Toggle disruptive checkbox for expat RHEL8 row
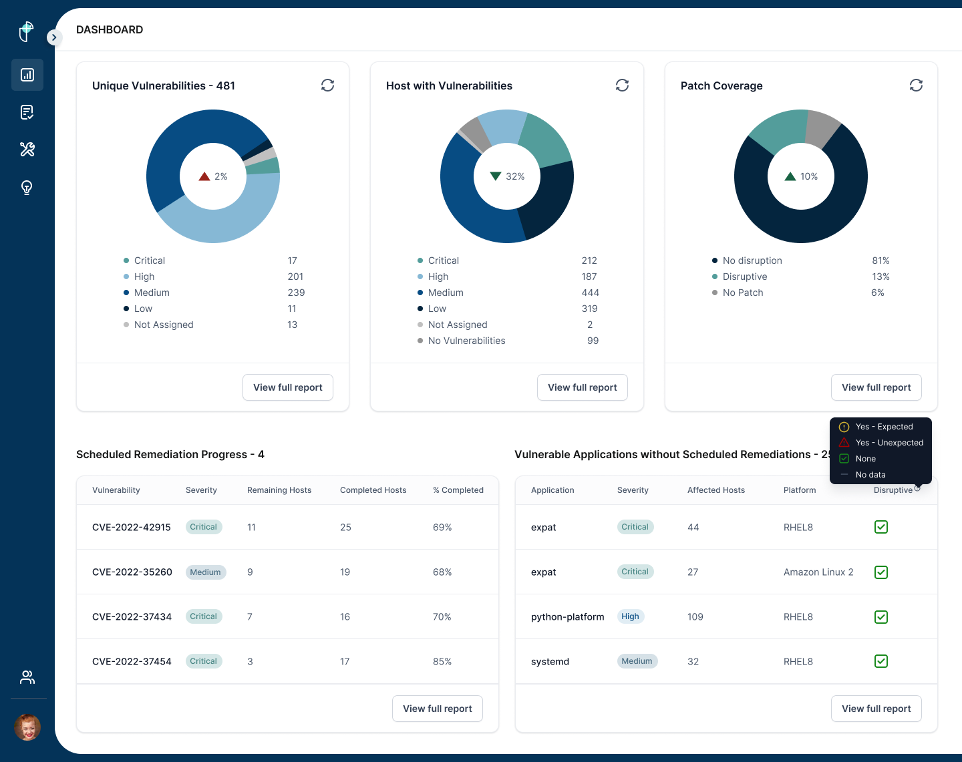This screenshot has height=762, width=962. tap(881, 527)
